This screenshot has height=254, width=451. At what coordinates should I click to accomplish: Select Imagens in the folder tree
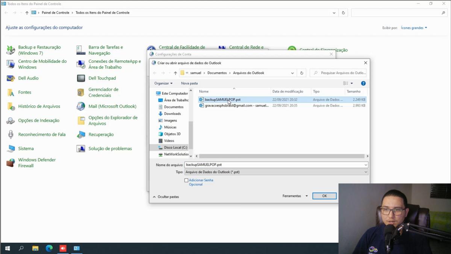coord(168,120)
